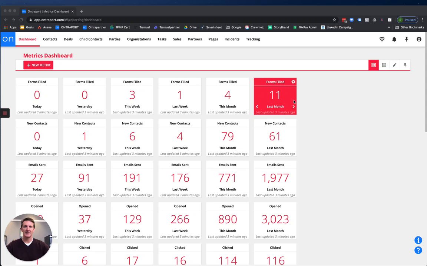427x266 pixels.
Task: Open the Dashboard tab
Action: click(27, 39)
